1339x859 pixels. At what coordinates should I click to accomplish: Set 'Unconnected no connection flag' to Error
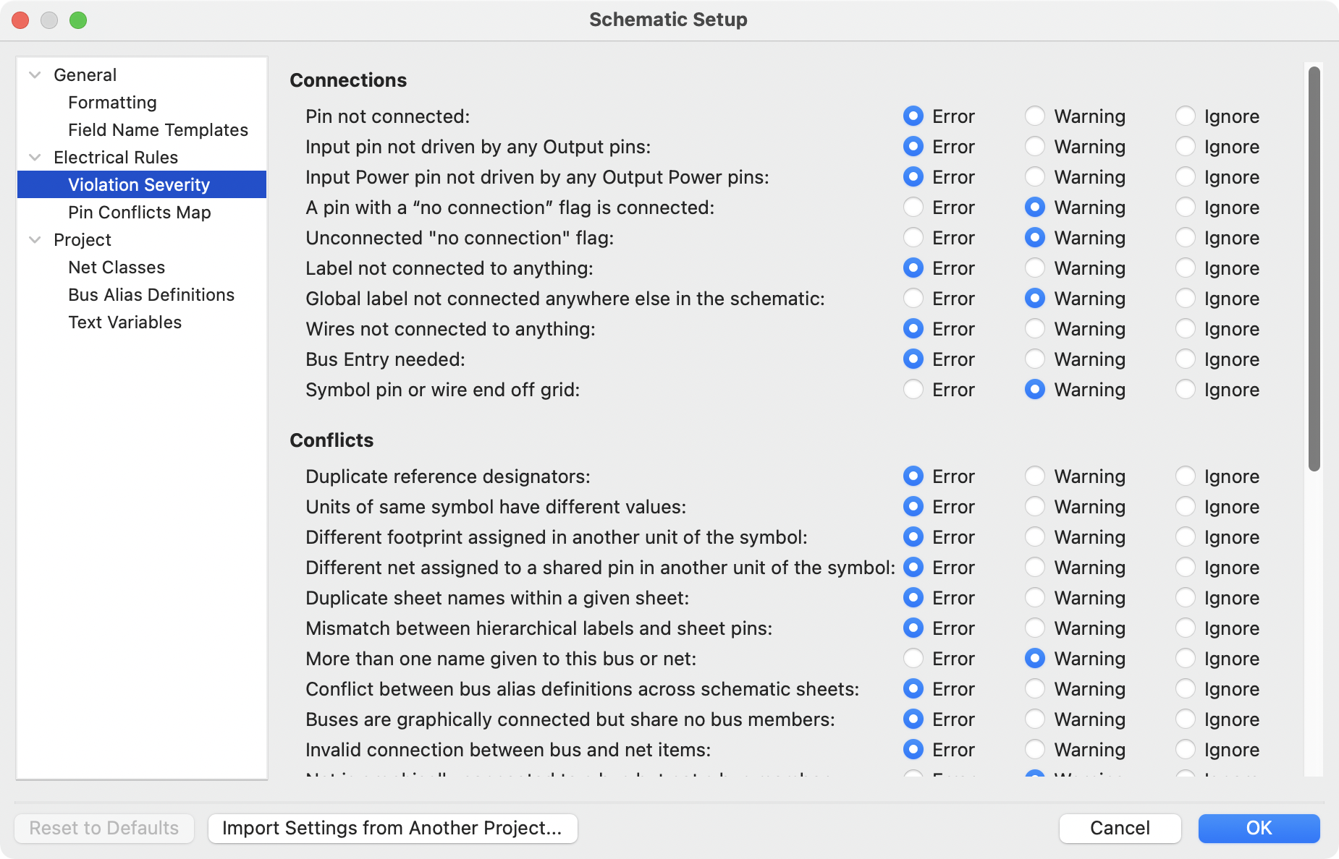915,238
